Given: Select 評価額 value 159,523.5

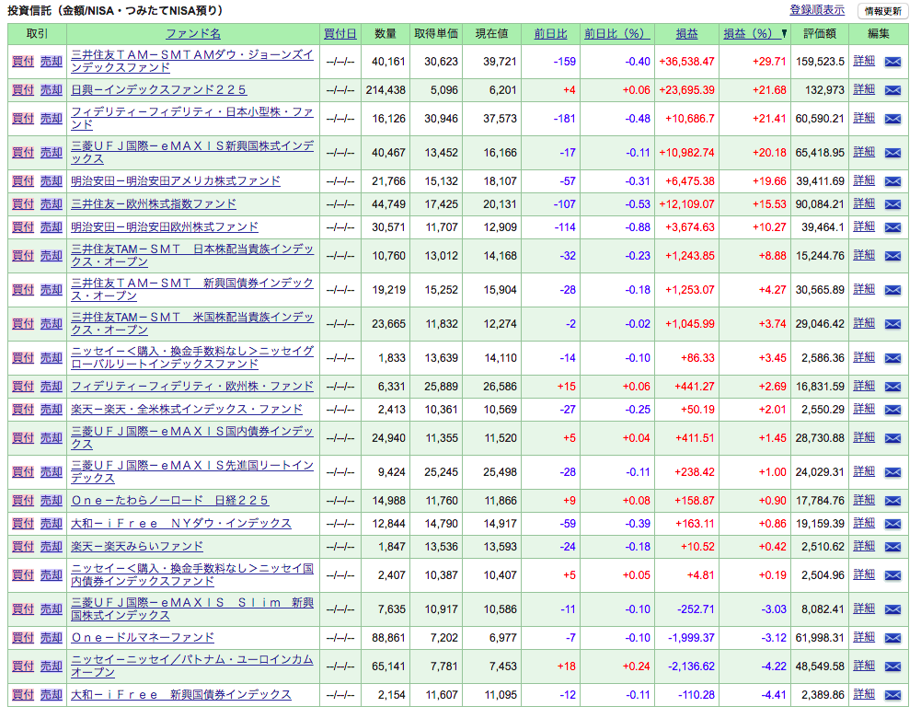Looking at the screenshot, I should (820, 61).
